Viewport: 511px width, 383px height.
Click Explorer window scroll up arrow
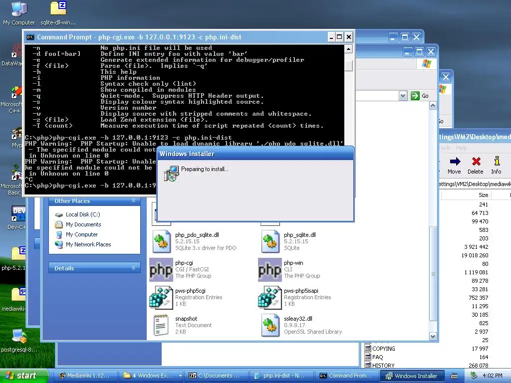point(433,106)
